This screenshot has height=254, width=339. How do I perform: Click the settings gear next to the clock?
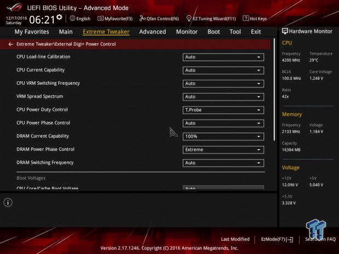59,17
